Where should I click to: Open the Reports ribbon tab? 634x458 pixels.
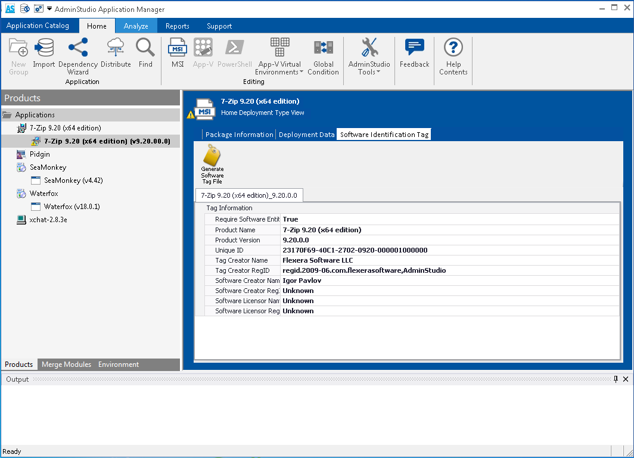pos(177,26)
